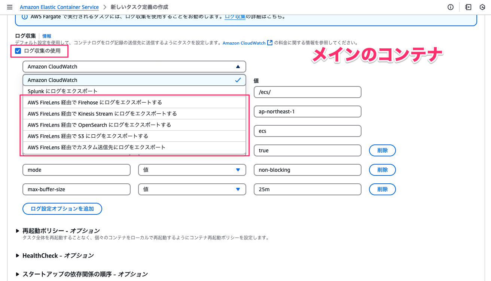
Task: Open the tools panel icon in the top bar
Action: 468,7
